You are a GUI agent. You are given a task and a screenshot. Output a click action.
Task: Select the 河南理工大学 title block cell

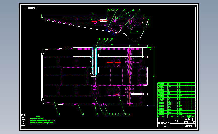tap(189, 119)
